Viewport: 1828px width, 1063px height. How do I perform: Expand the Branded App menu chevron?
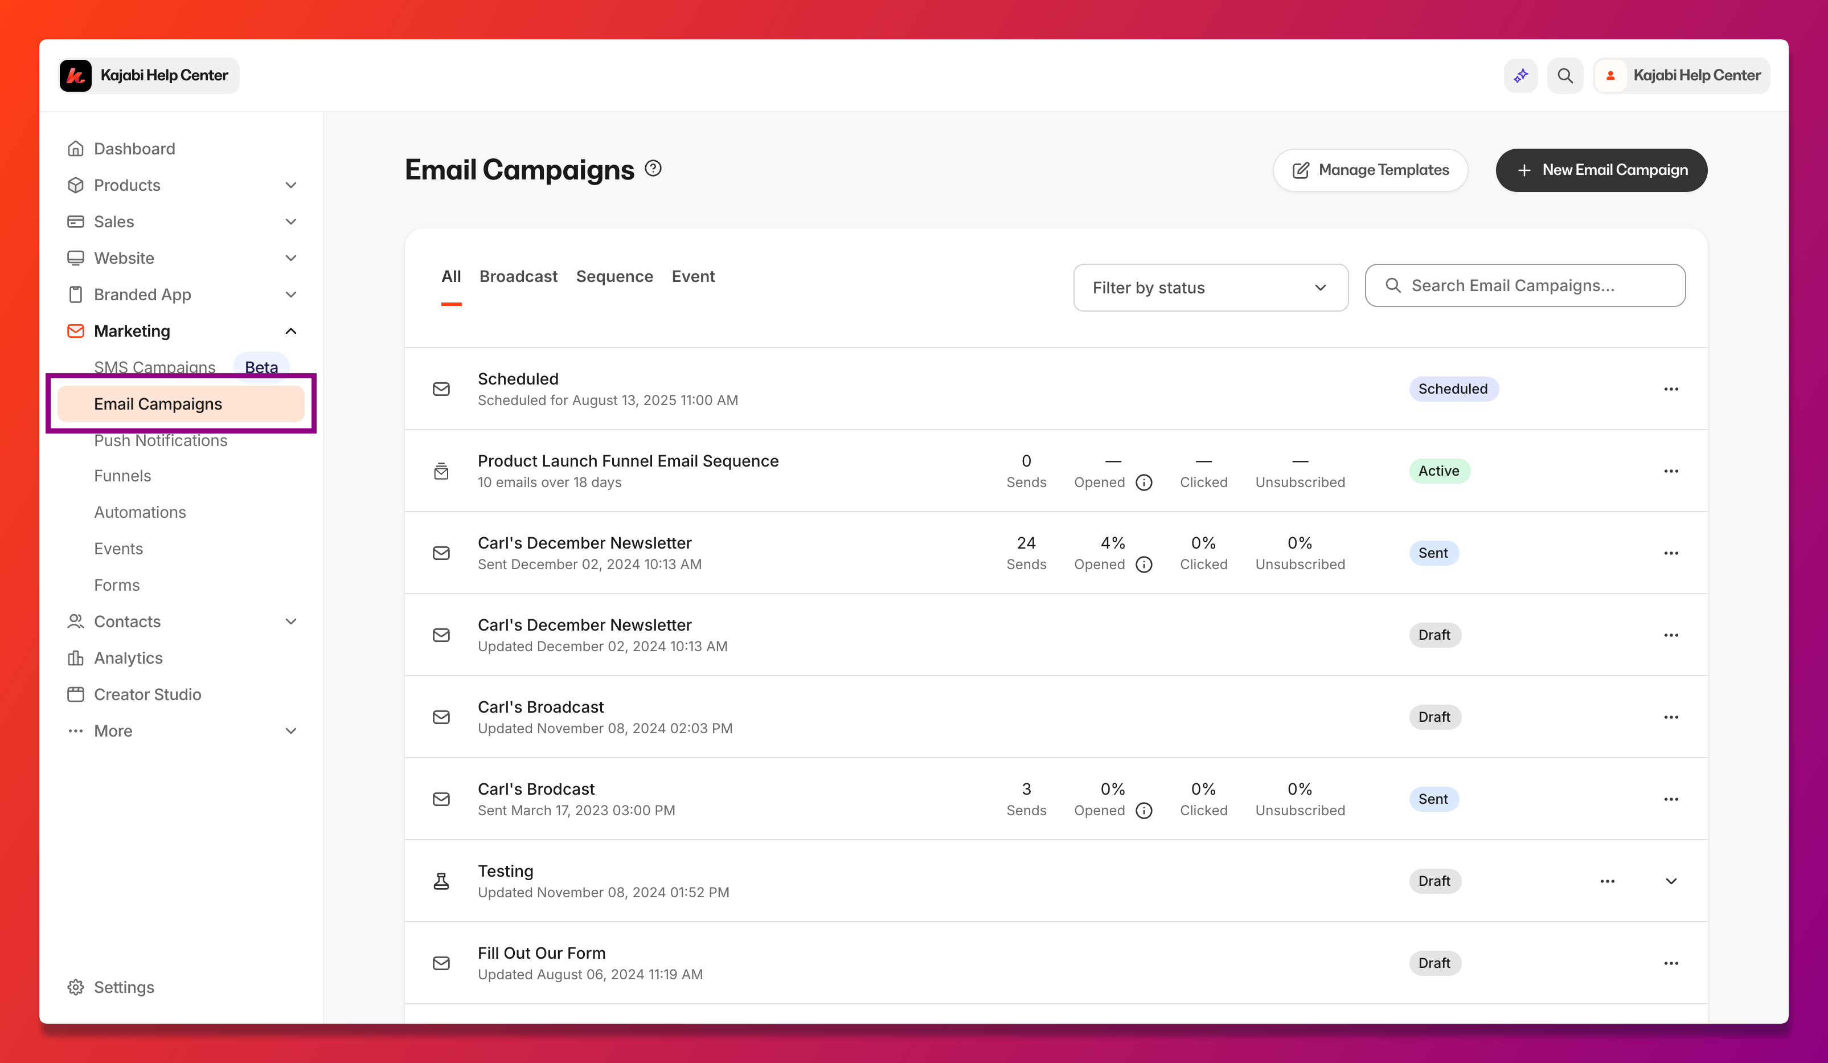click(291, 295)
